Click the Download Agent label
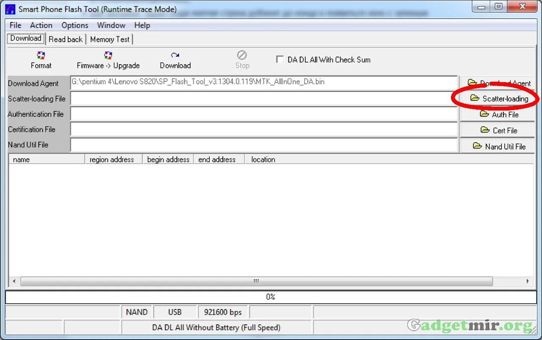Image resolution: width=542 pixels, height=340 pixels. pos(33,83)
